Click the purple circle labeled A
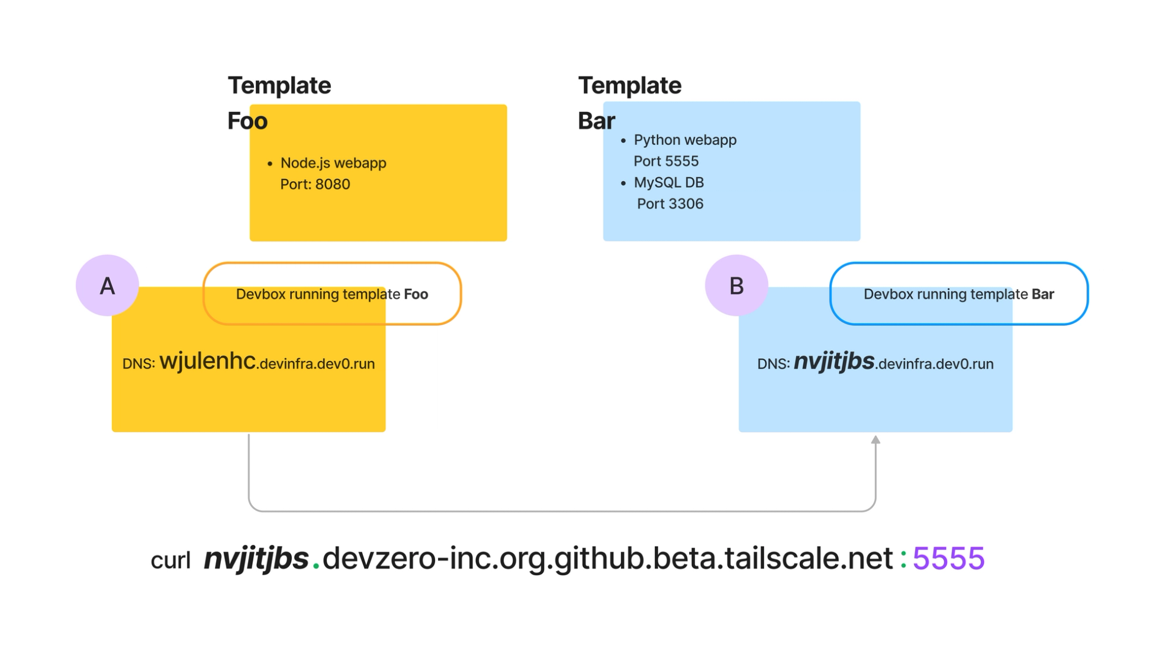 point(107,286)
